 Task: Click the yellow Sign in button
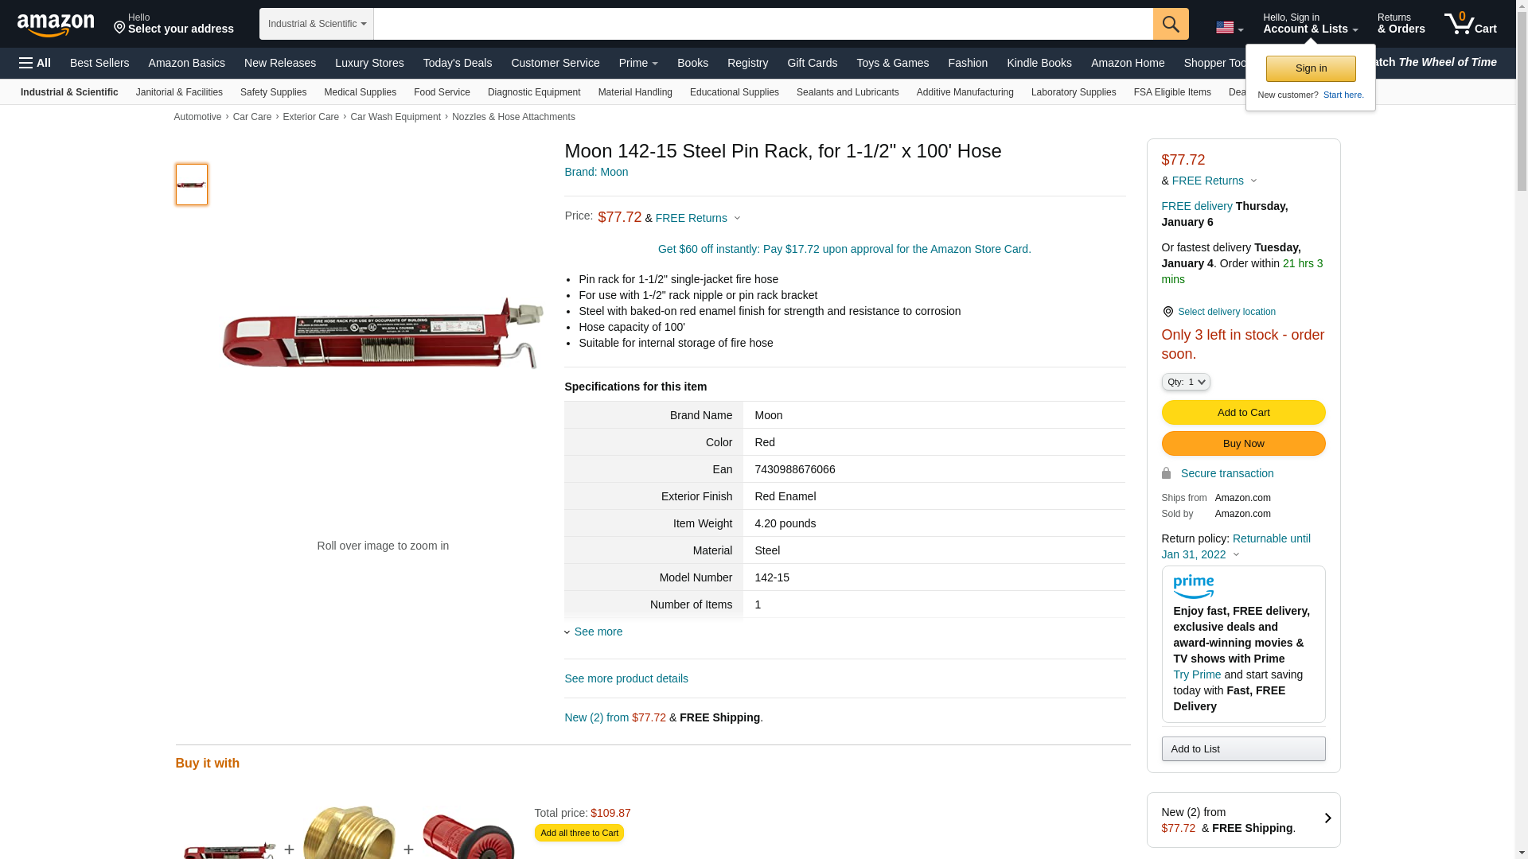(1311, 68)
